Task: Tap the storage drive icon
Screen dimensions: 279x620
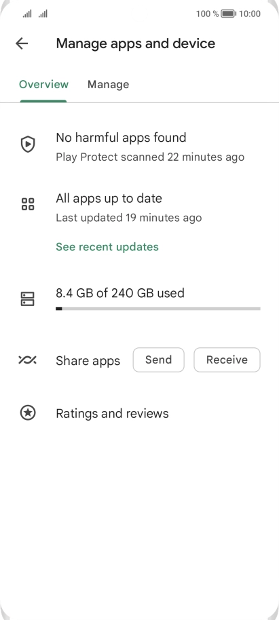Action: pyautogui.click(x=27, y=299)
